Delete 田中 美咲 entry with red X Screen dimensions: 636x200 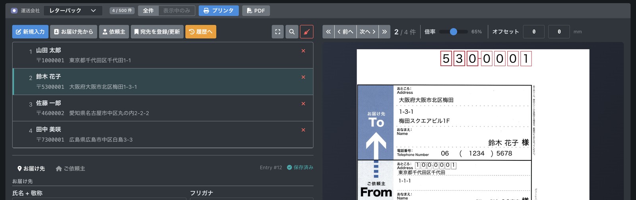(303, 130)
